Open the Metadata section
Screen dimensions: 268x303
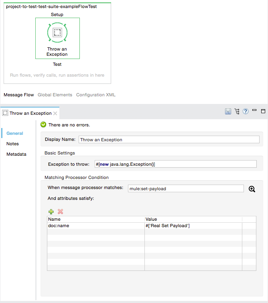[16, 154]
